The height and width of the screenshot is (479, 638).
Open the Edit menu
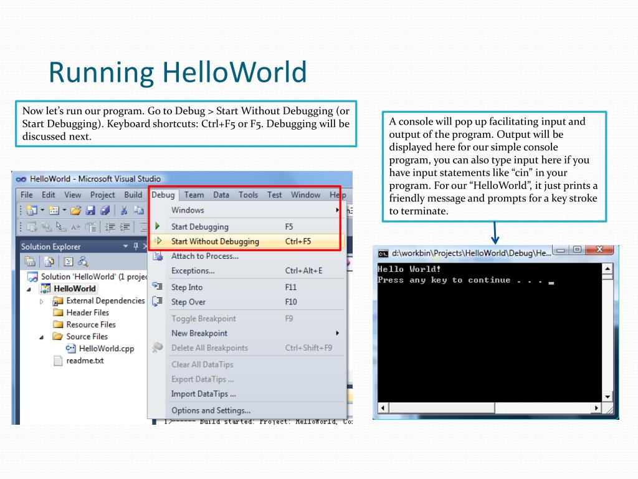[48, 195]
